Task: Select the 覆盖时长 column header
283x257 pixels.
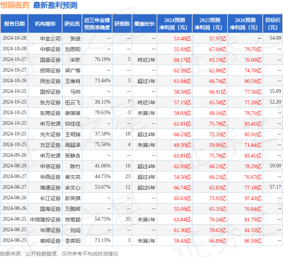Action: (144, 23)
